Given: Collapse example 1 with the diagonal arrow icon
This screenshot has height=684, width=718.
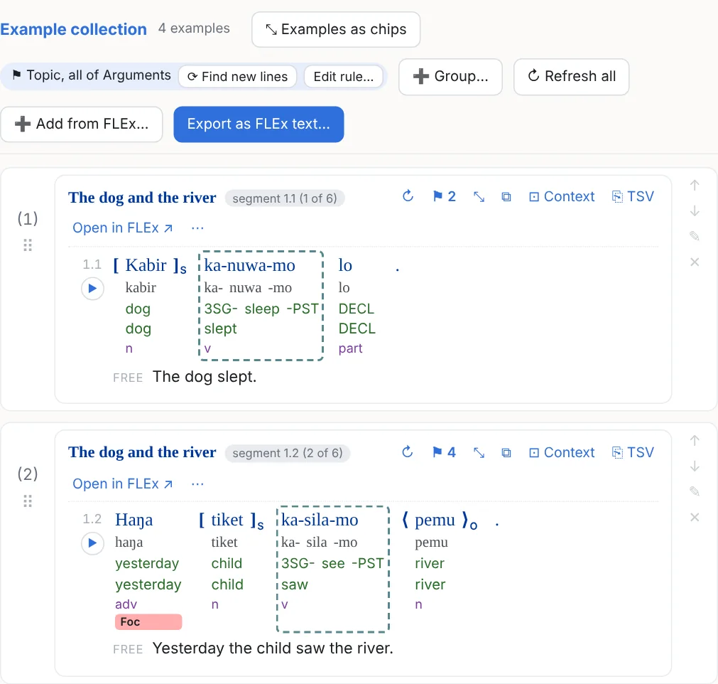Looking at the screenshot, I should [479, 197].
